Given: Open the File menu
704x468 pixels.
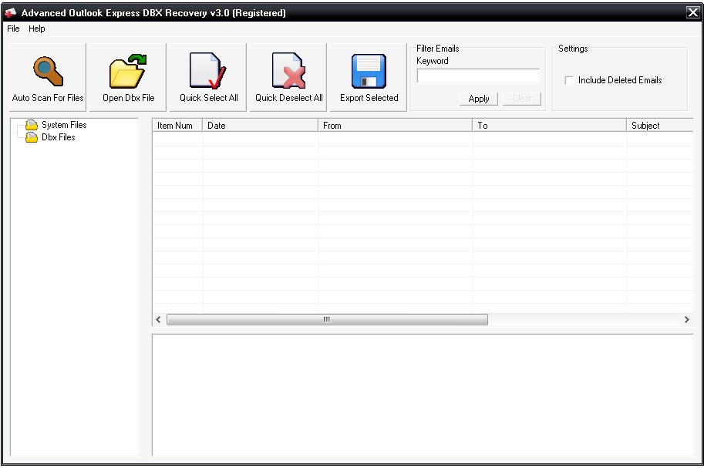Looking at the screenshot, I should pyautogui.click(x=13, y=29).
